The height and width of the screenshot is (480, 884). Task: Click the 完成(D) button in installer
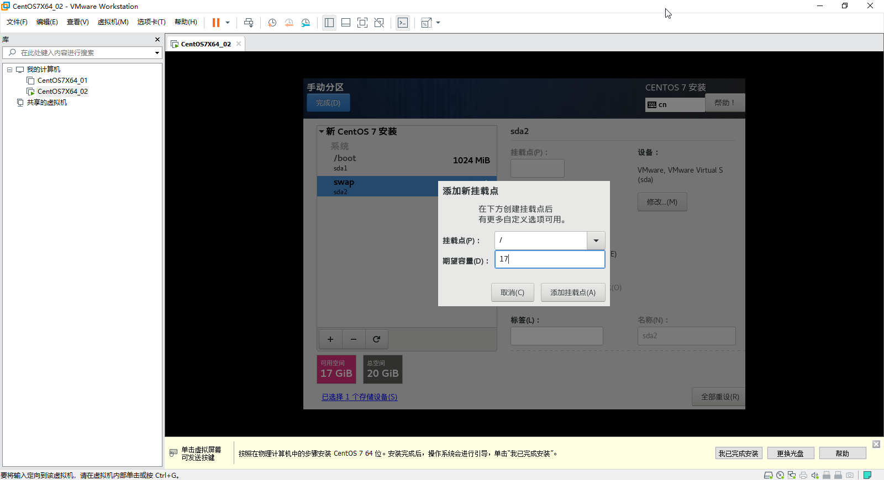tap(328, 103)
